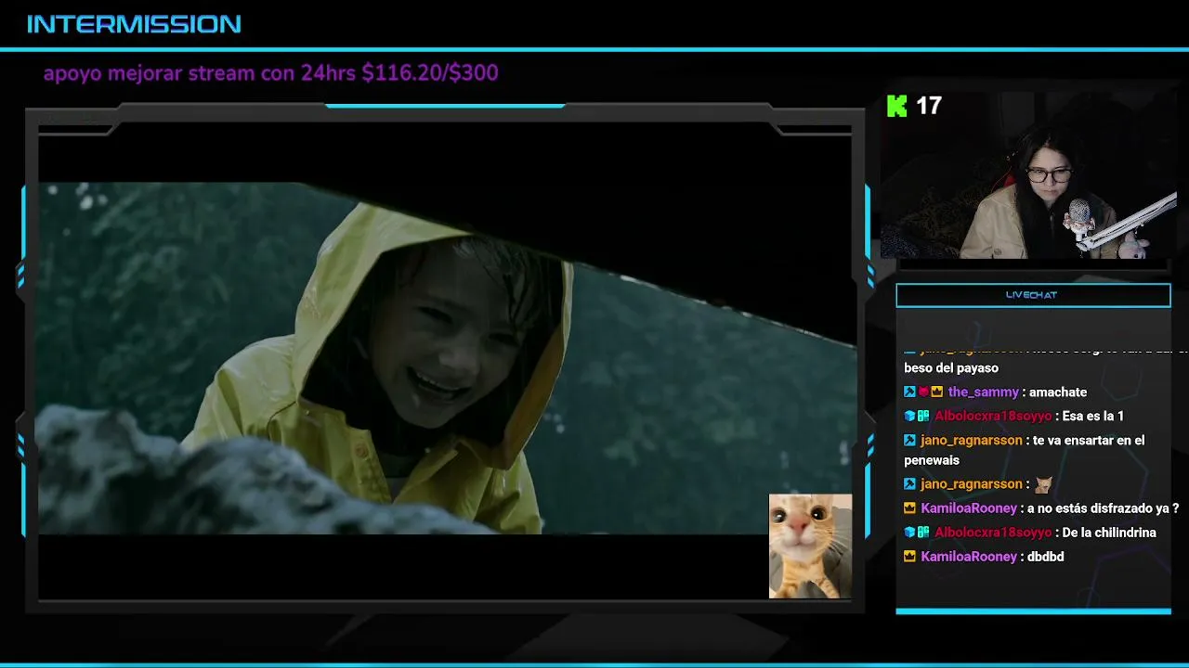This screenshot has height=668, width=1189.
Task: Click the viewer count "17"
Action: [x=929, y=106]
